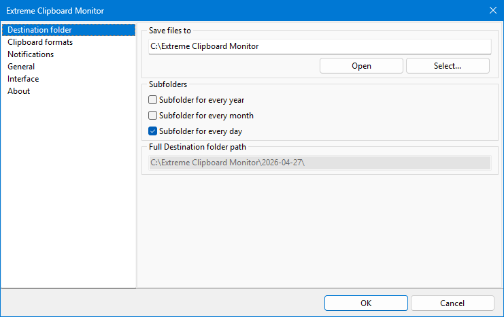Close the Extreme Clipboard Monitor window
The width and height of the screenshot is (504, 317).
tap(493, 10)
